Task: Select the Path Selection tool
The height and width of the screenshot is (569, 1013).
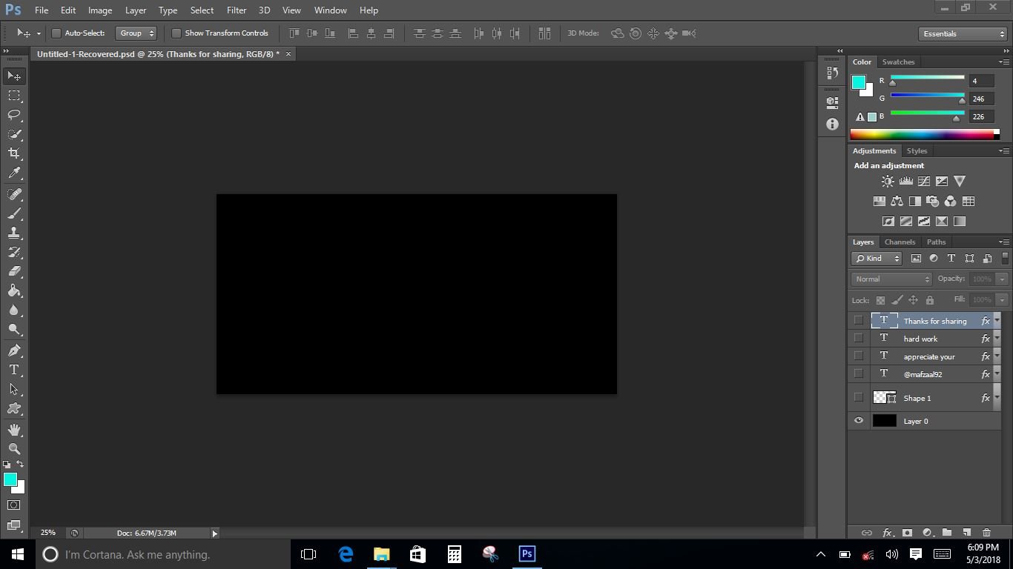Action: [14, 389]
